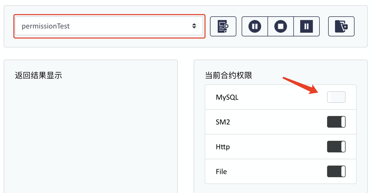
Task: Click the File permission label
Action: tap(221, 172)
